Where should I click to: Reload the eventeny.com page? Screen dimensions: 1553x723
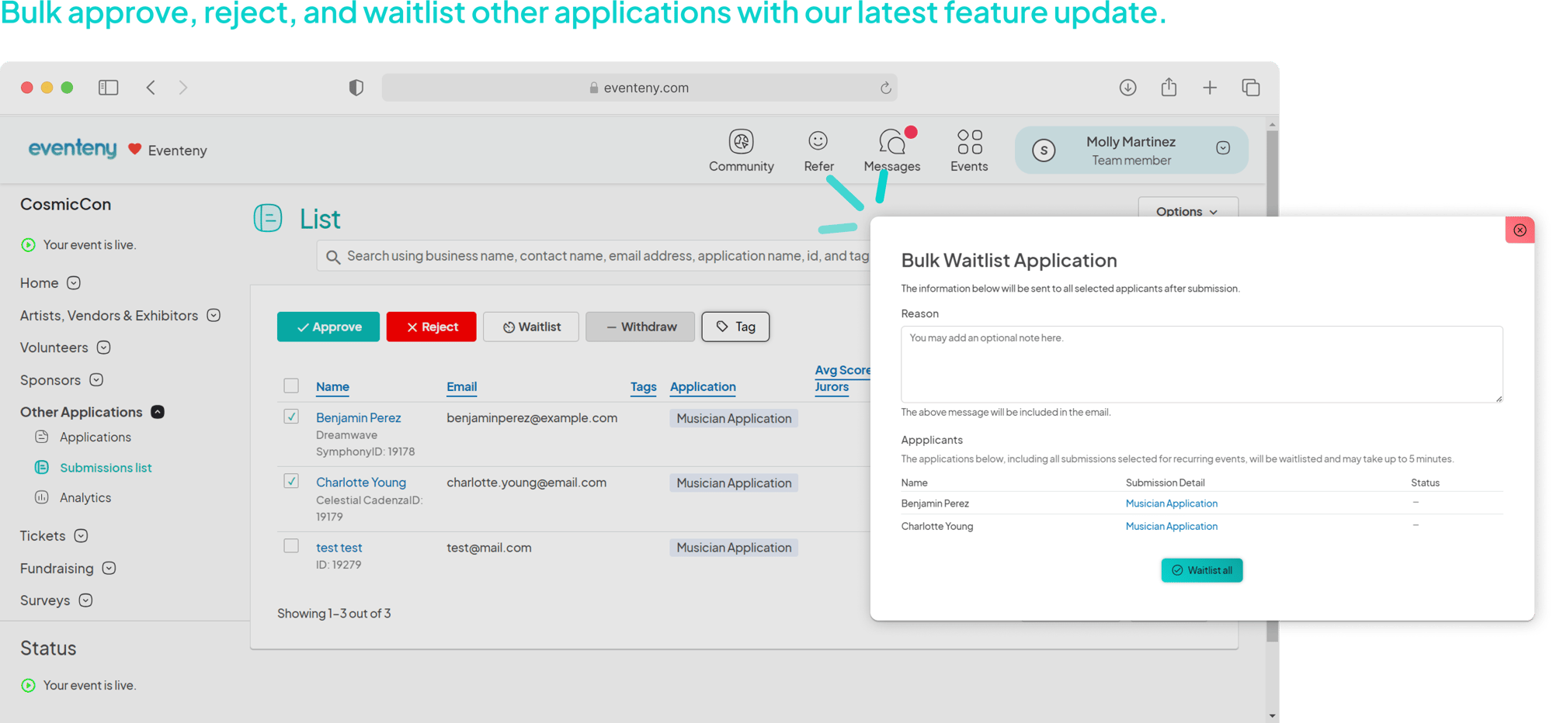885,88
